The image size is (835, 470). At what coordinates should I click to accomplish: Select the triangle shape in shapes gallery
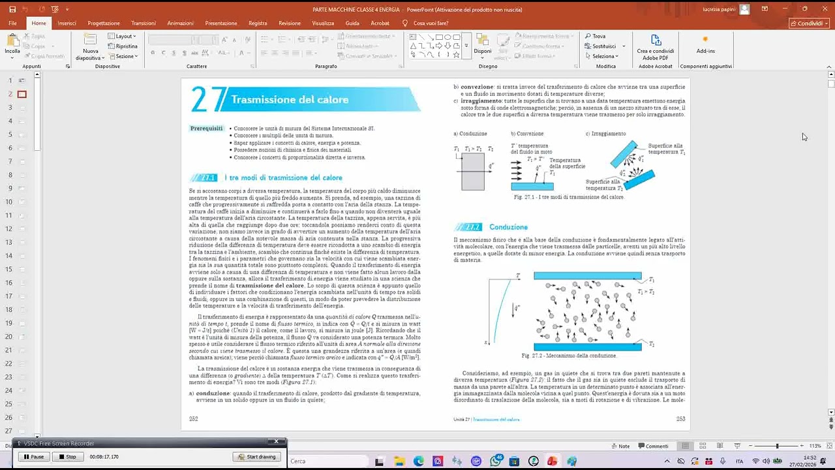click(x=413, y=46)
